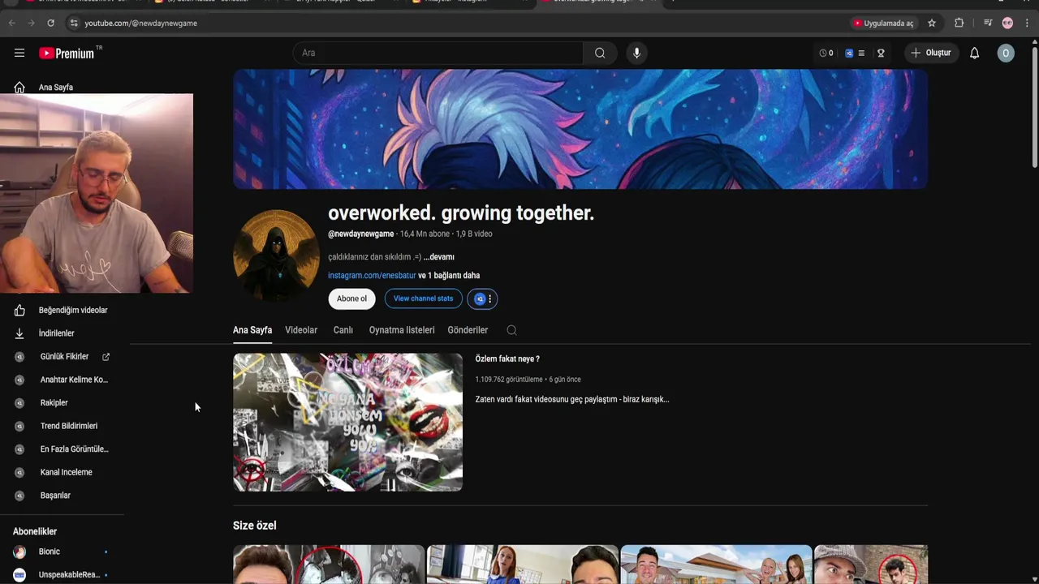View site information icon in address bar

pos(75,23)
